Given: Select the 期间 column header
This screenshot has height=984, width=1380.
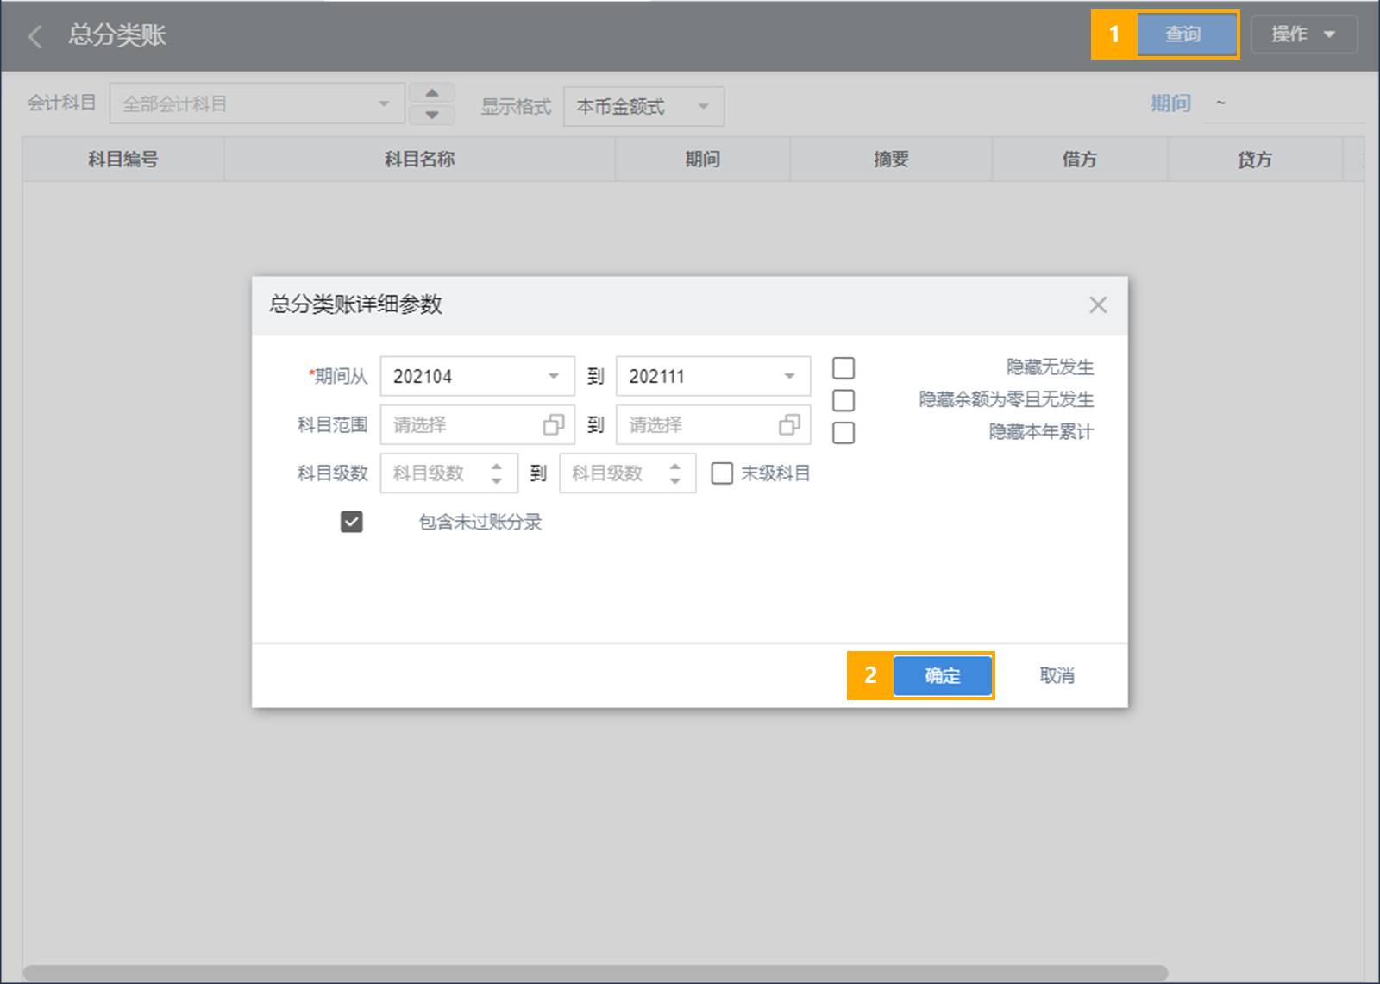Looking at the screenshot, I should click(703, 160).
